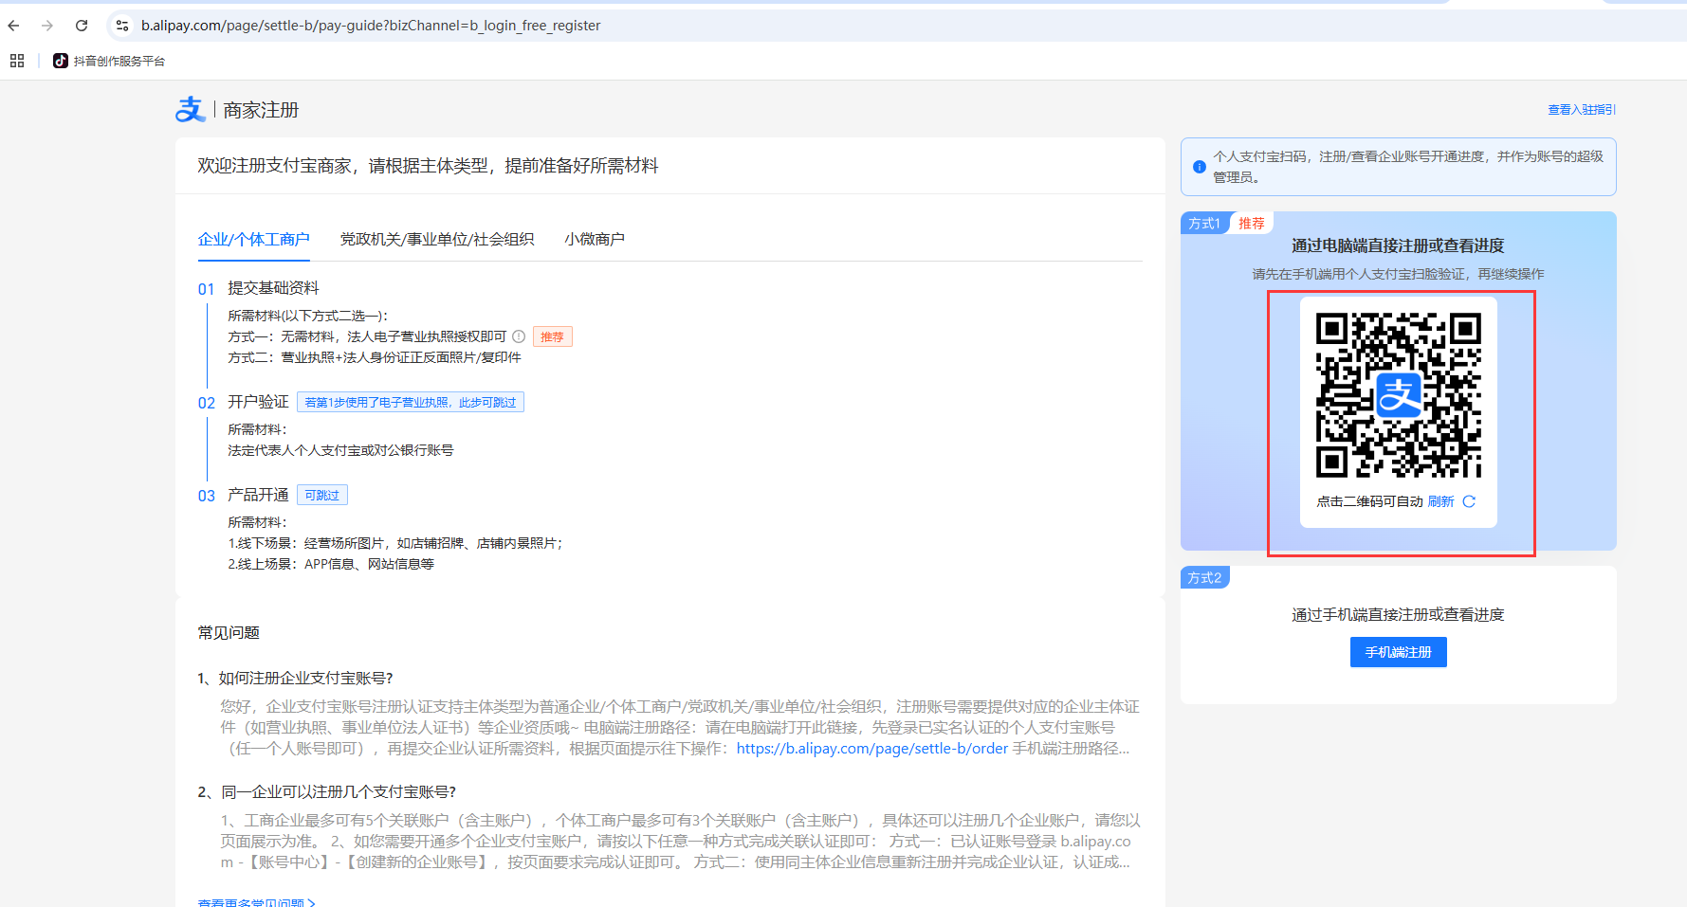Image resolution: width=1687 pixels, height=907 pixels.
Task: Reload the page with refresh icon
Action: click(82, 26)
